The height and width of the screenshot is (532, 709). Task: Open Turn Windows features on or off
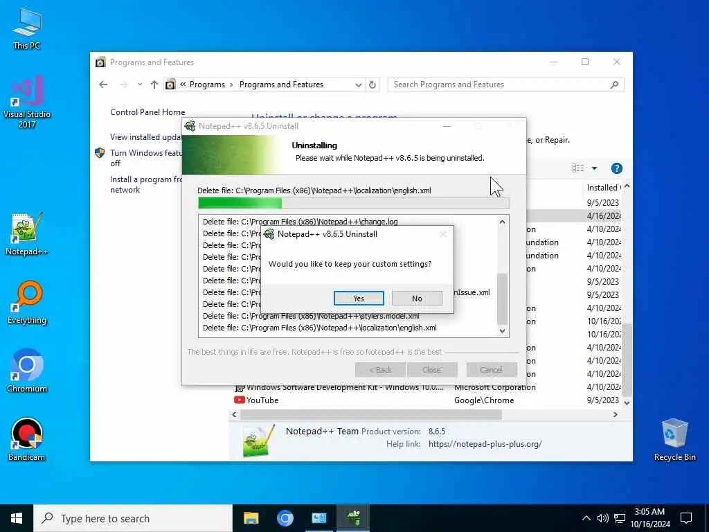click(x=145, y=158)
